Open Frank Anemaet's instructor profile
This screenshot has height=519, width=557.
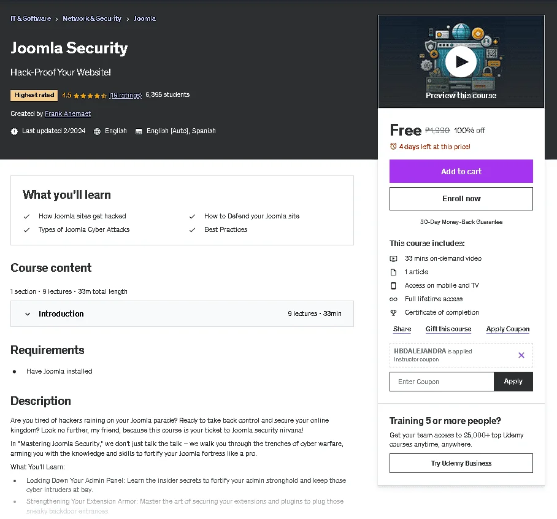[68, 113]
